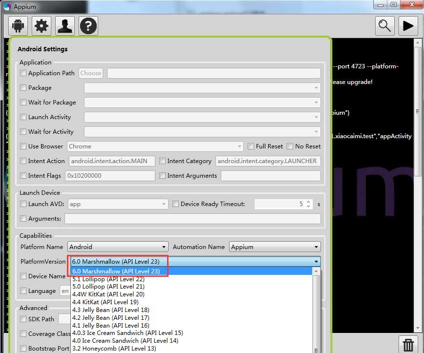424x353 pixels.
Task: Increase Device Ready Timeout with up arrow
Action: click(309, 202)
